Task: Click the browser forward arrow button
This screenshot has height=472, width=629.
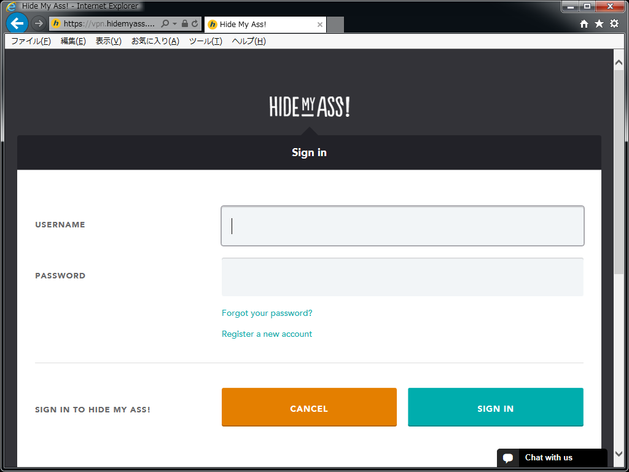Action: click(39, 24)
